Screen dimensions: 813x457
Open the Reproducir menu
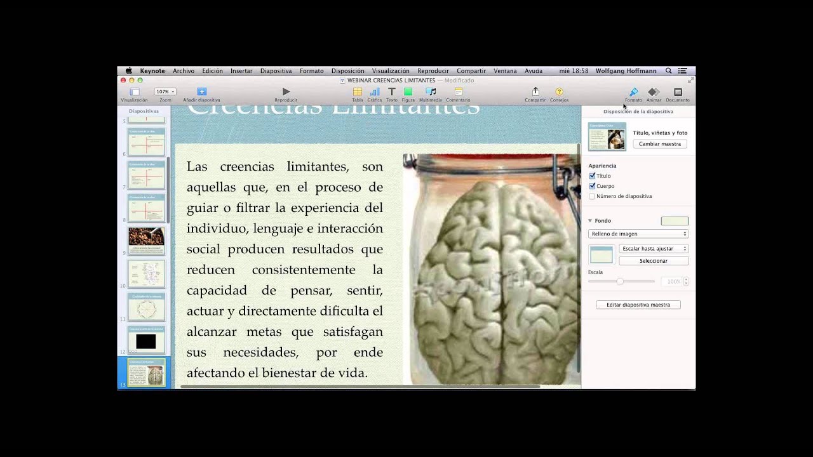click(433, 71)
